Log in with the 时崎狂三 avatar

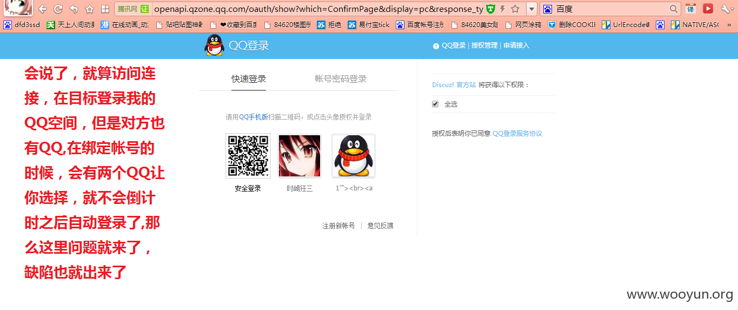pos(300,156)
